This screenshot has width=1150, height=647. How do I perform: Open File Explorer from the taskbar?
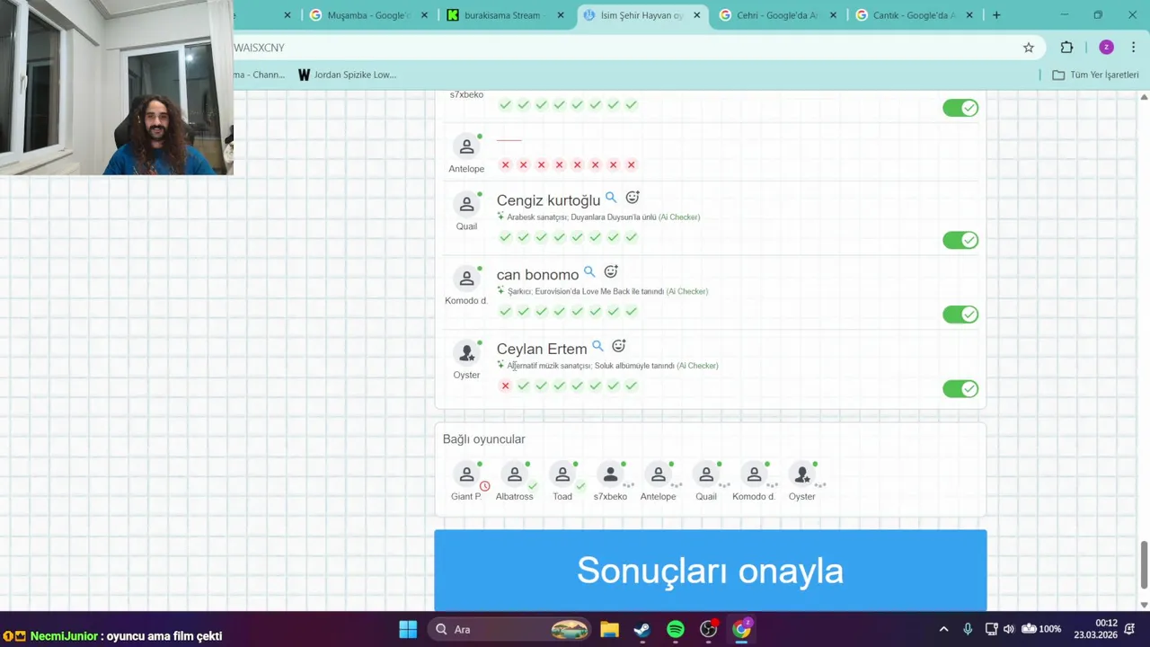point(609,629)
